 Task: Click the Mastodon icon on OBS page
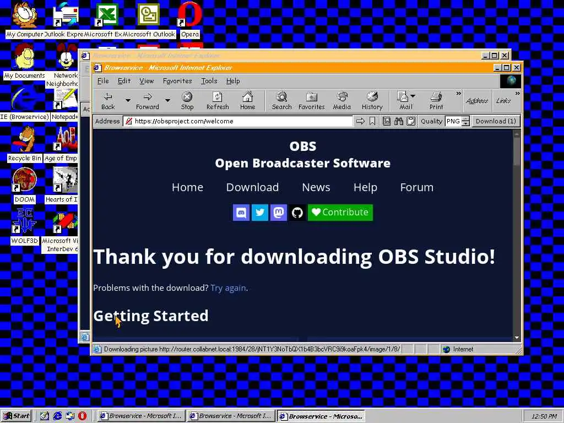pyautogui.click(x=278, y=212)
